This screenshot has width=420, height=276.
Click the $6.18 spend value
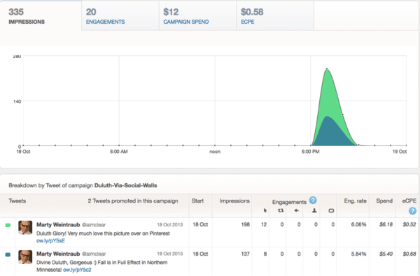click(386, 225)
